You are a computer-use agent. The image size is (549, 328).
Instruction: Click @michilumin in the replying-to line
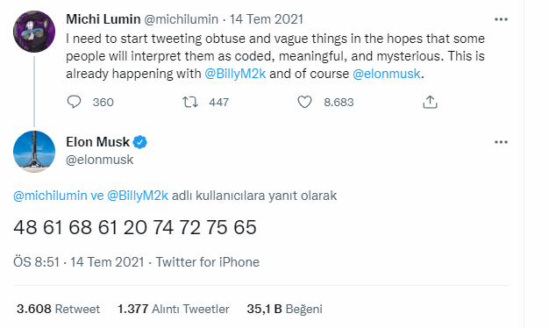50,196
